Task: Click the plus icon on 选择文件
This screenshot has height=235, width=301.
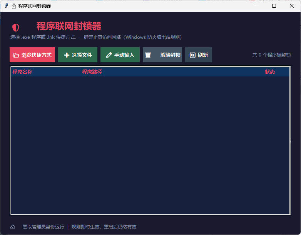Action: click(67, 55)
